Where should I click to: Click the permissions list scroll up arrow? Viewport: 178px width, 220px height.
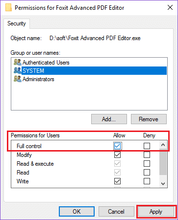coord(163,145)
